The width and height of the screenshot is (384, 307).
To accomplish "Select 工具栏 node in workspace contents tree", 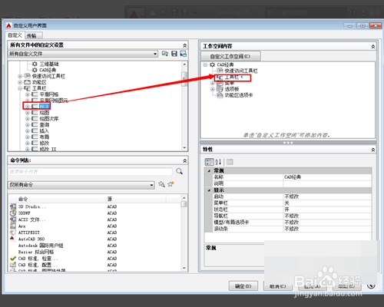I will point(232,77).
